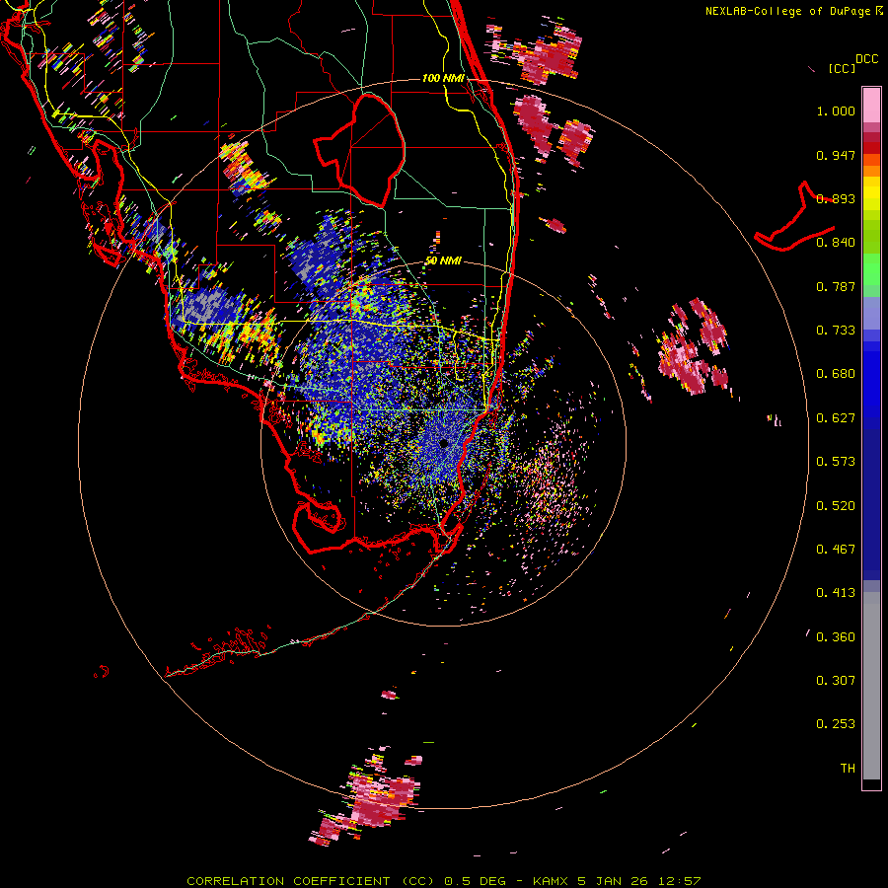Select the 0.627 scale value
Image resolution: width=888 pixels, height=888 pixels.
[836, 418]
